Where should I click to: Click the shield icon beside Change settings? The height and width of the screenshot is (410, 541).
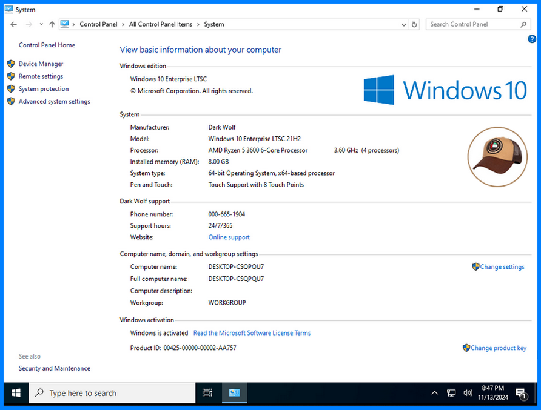tap(475, 266)
